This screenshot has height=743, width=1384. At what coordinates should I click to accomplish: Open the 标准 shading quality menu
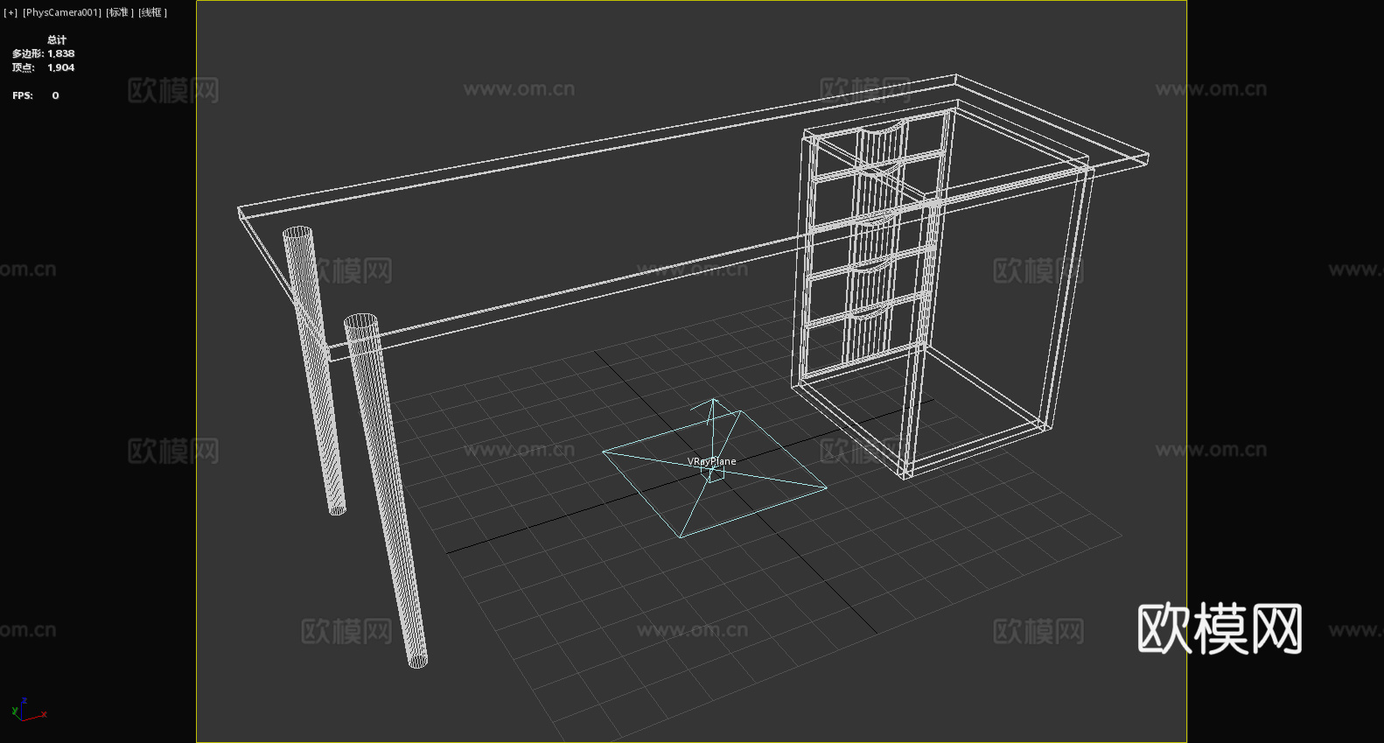[x=120, y=12]
